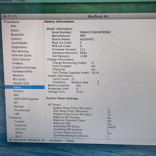Choose Firewall under Network

point(19,121)
